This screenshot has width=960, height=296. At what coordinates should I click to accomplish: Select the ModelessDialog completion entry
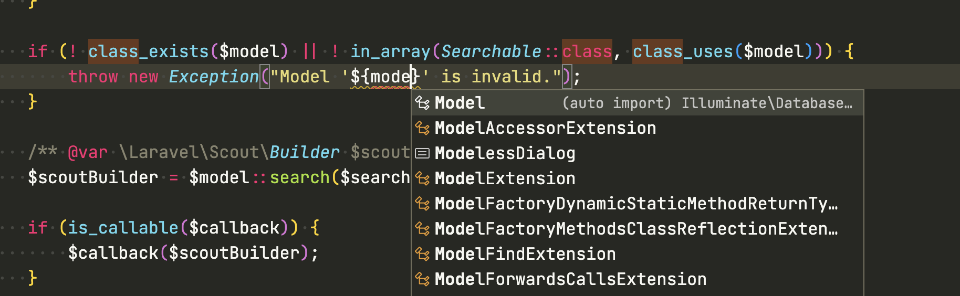505,153
